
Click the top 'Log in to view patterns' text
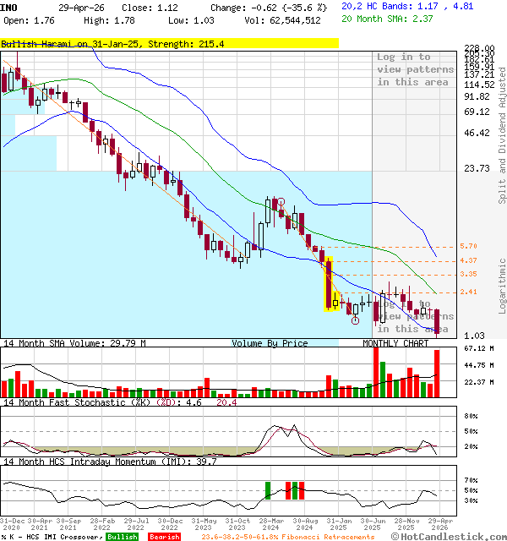point(412,69)
